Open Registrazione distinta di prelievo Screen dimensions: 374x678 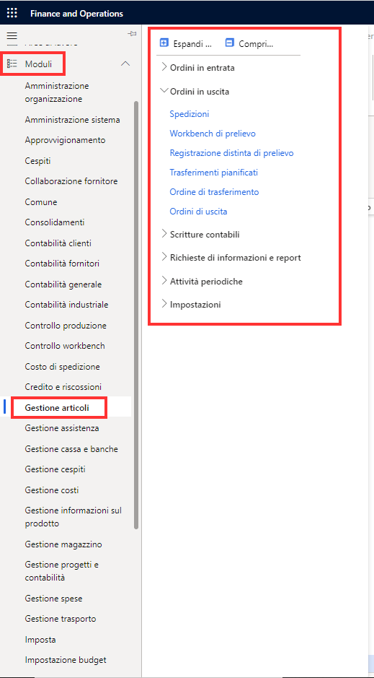tap(231, 153)
